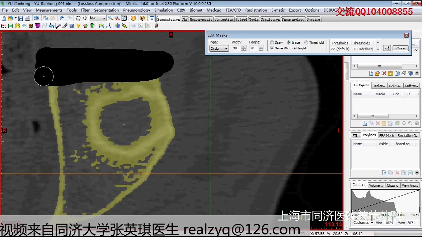
Task: Switch to the STLs tab
Action: tap(356, 136)
